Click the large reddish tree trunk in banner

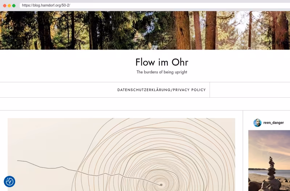pyautogui.click(x=182, y=30)
